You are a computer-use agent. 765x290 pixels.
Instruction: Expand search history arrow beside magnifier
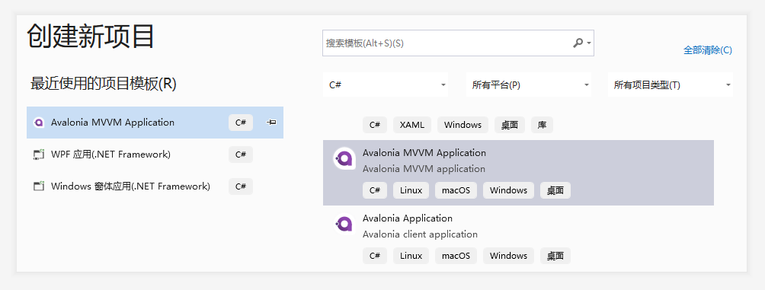[589, 43]
